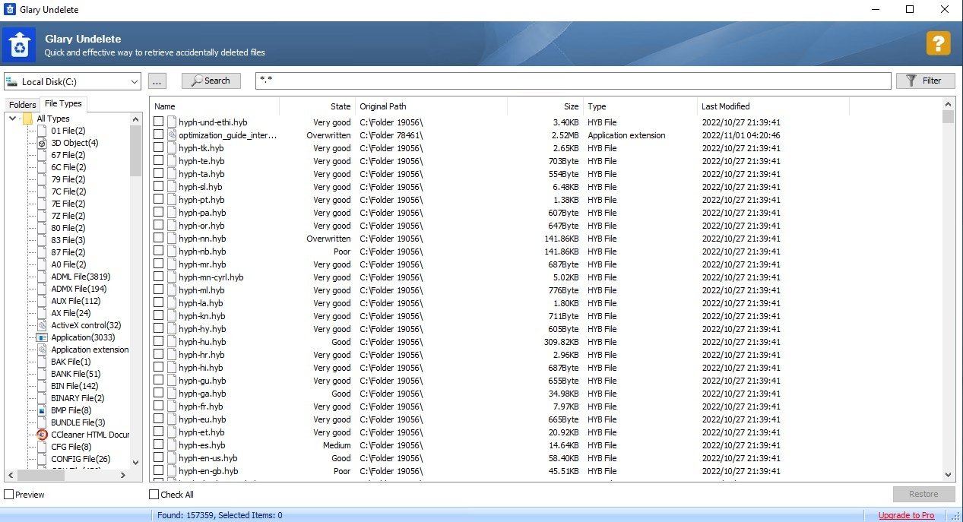Enable the Preview checkbox
963x522 pixels.
[x=9, y=495]
